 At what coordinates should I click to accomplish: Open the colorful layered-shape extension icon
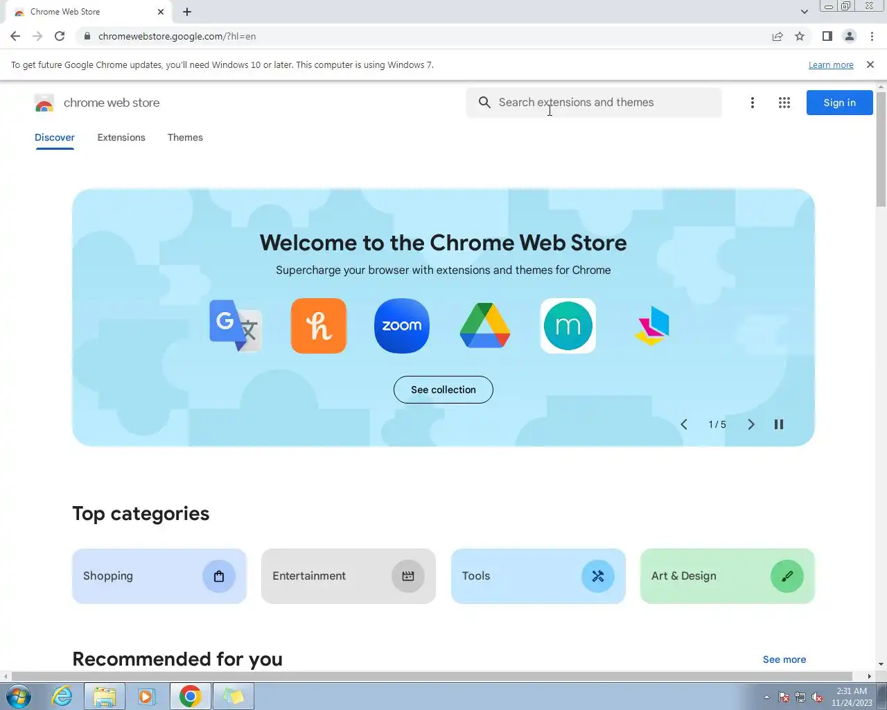pyautogui.click(x=651, y=326)
